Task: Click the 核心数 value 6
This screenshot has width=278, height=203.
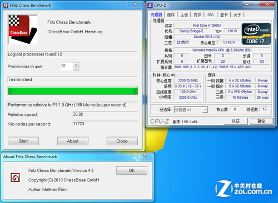Action: (235, 109)
